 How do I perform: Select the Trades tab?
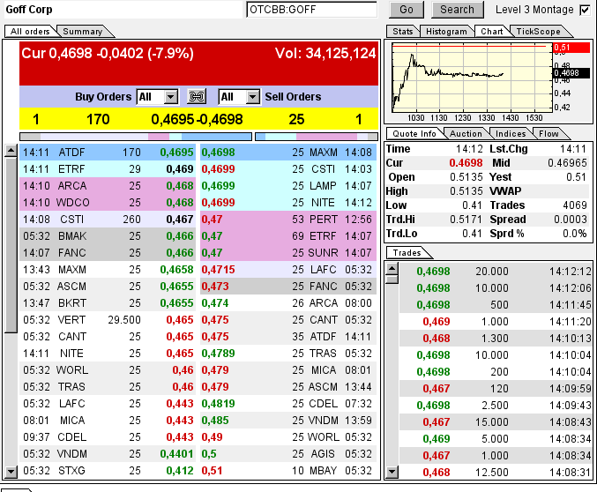[x=407, y=252]
